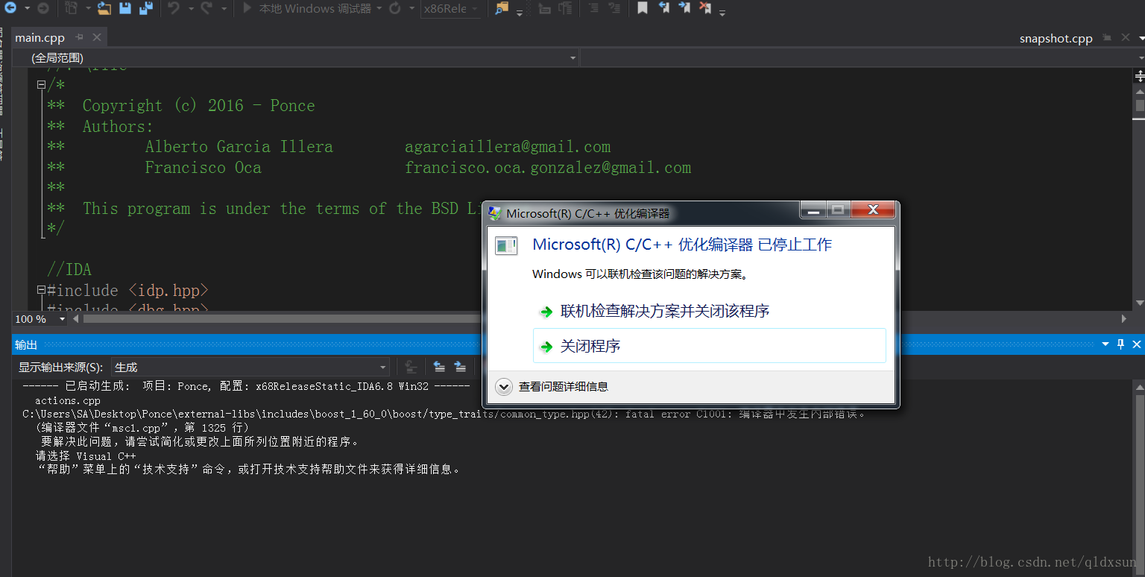The image size is (1145, 577).
Task: Click the agarciaillera@gmail.com text in code
Action: (508, 147)
